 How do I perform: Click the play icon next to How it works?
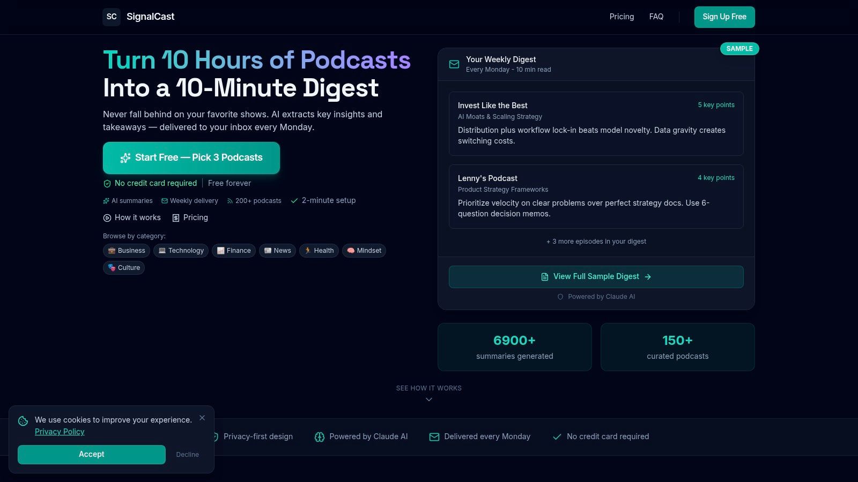click(107, 217)
